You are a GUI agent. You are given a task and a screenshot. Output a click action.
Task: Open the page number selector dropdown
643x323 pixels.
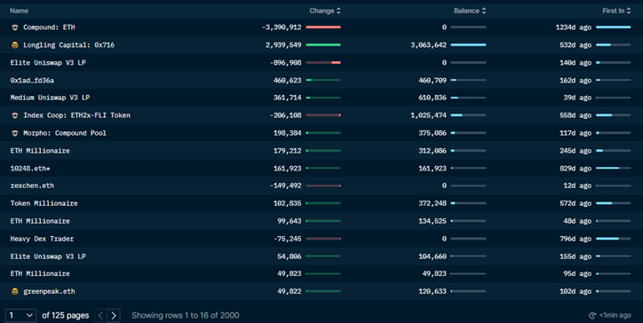(x=21, y=315)
